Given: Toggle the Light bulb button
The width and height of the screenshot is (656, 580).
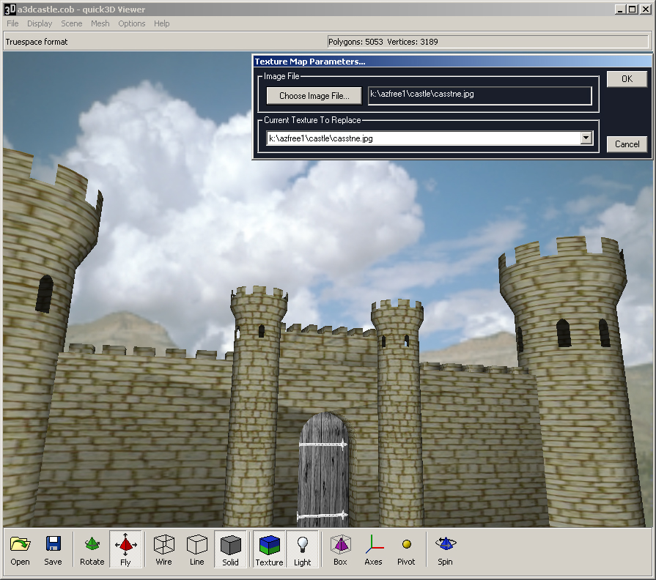Looking at the screenshot, I should tap(303, 550).
